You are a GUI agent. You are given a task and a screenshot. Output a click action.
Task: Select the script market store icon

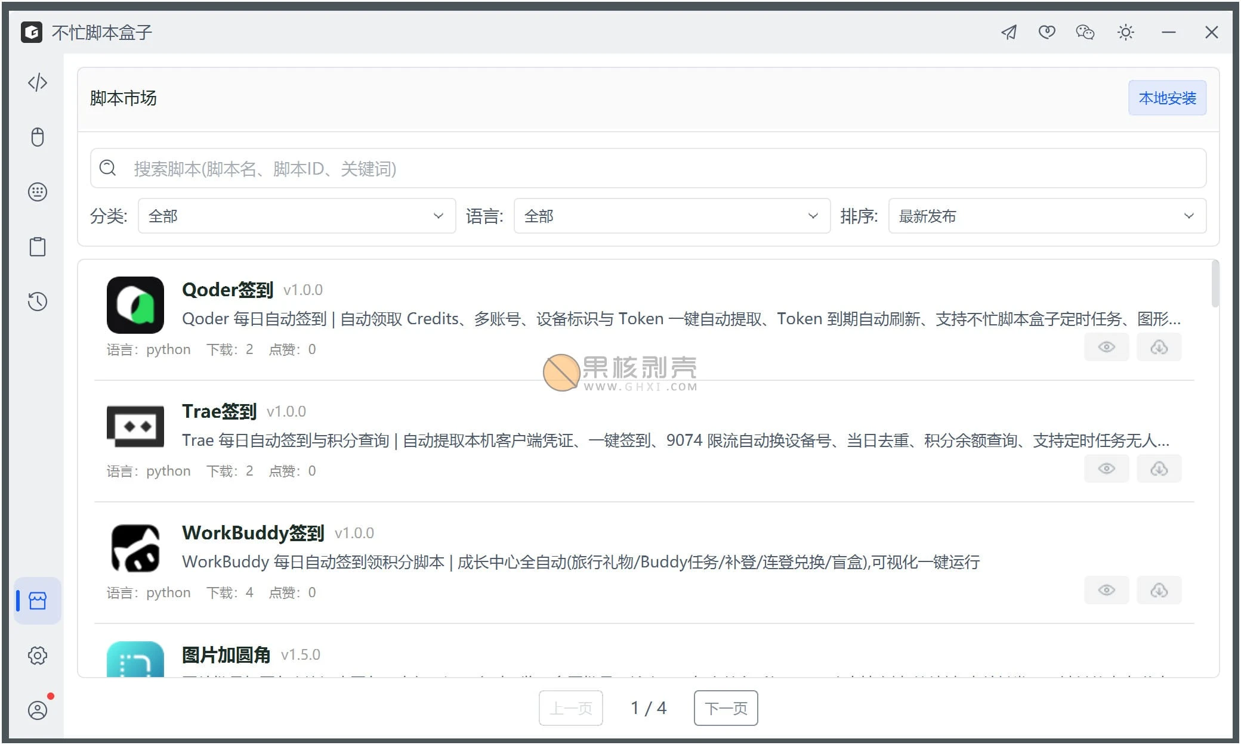38,601
